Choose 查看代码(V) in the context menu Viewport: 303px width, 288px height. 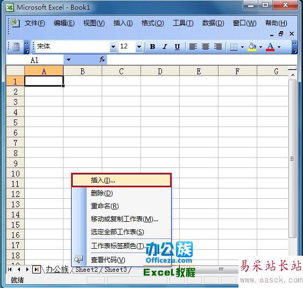(x=121, y=260)
